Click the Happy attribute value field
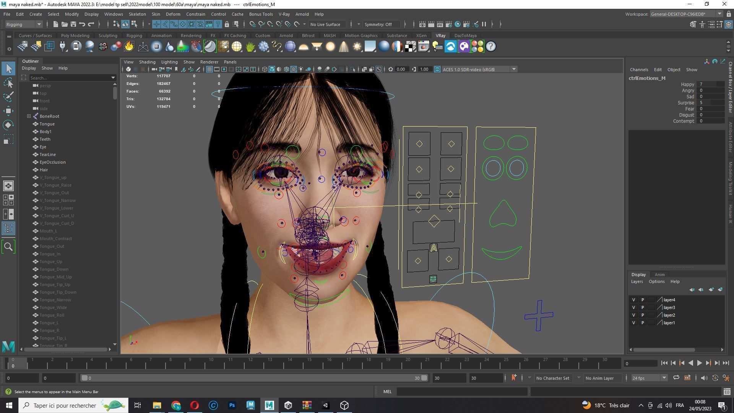This screenshot has width=734, height=413. pyautogui.click(x=710, y=84)
